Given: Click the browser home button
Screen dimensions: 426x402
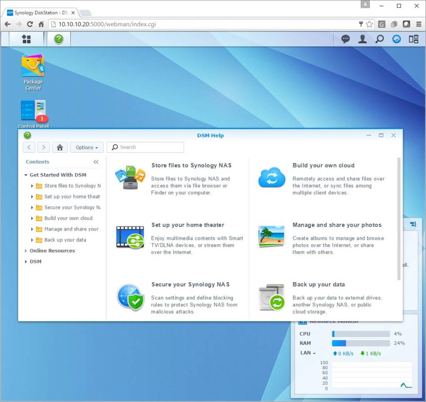Looking at the screenshot, I should coord(41,24).
